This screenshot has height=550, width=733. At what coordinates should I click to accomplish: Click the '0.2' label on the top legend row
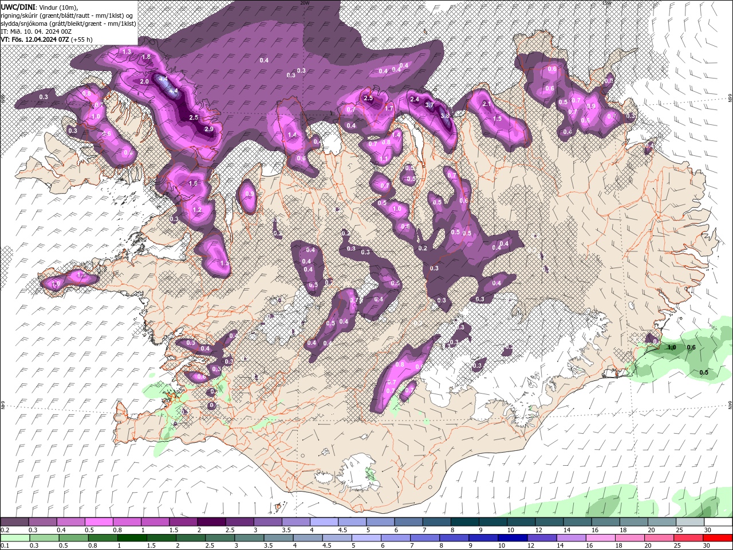pos(5,530)
